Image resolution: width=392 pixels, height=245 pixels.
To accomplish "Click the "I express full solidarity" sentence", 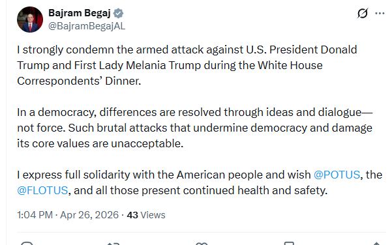I will [200, 182].
